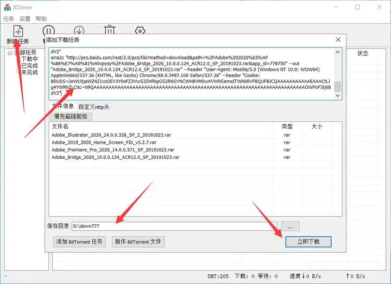
Task: Click the URL text area scrollbar thumb
Action: click(338, 86)
